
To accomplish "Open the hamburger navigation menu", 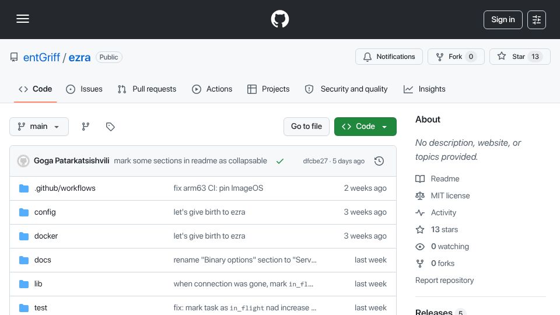I will coord(23,19).
